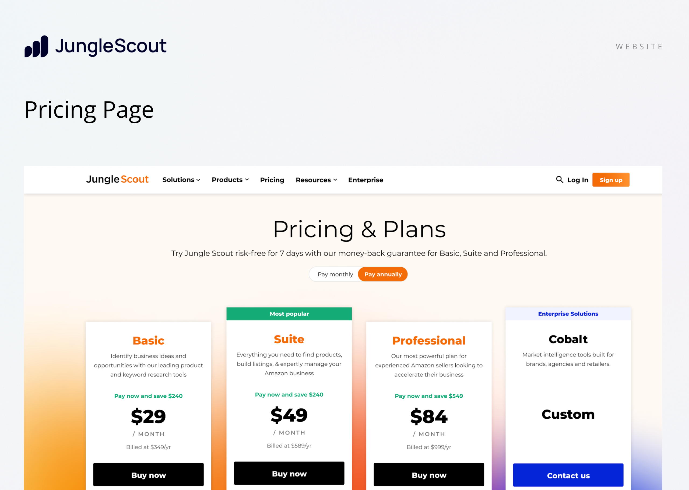This screenshot has height=490, width=689.
Task: Click the Most popular green banner
Action: [x=289, y=314]
